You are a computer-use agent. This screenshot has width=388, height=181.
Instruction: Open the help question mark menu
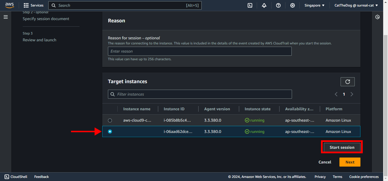click(278, 5)
